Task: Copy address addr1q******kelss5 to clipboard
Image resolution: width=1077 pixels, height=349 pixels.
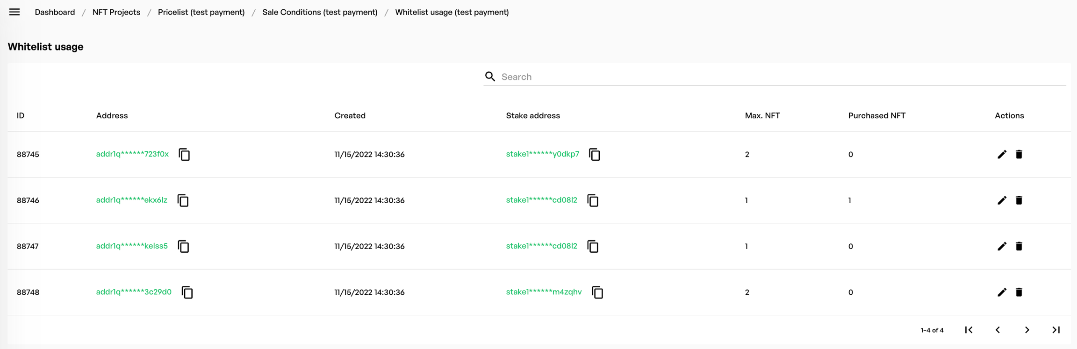Action: point(183,246)
